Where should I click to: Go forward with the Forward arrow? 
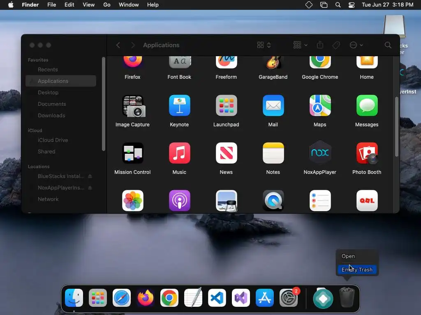coord(133,45)
